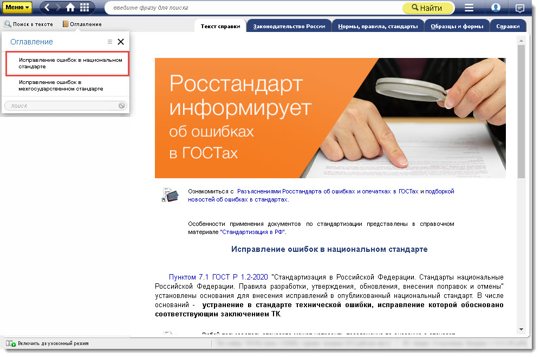540x357 pixels.
Task: Open link Разъяснениями Росстандарта об ошибках
Action: [328, 191]
